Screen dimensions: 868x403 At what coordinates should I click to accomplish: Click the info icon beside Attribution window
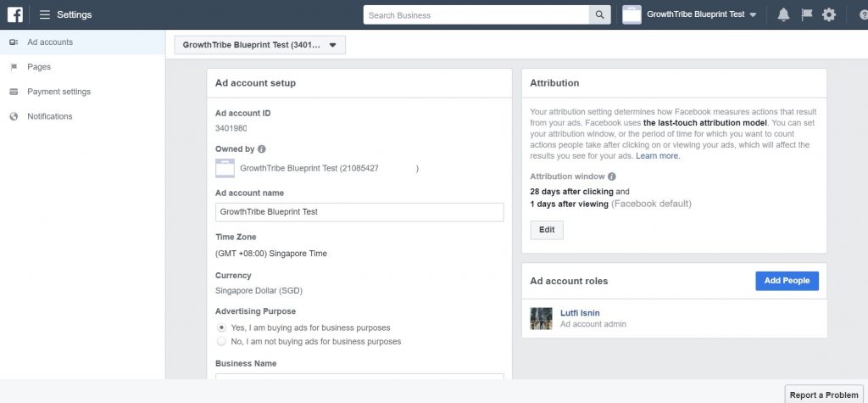(612, 176)
